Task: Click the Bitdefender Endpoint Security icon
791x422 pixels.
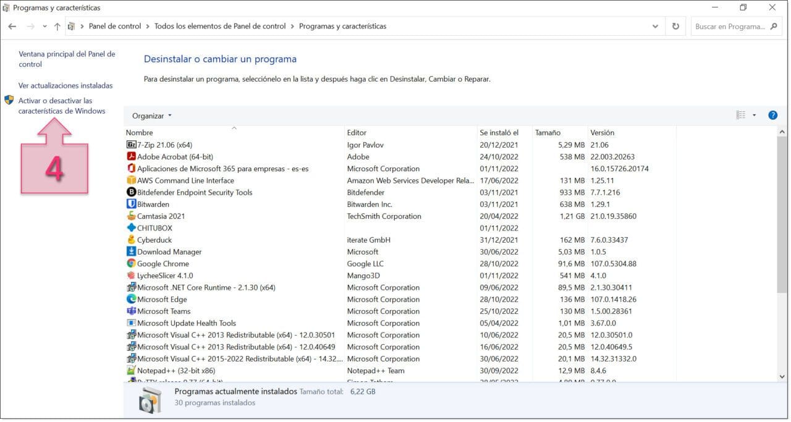Action: [x=131, y=192]
